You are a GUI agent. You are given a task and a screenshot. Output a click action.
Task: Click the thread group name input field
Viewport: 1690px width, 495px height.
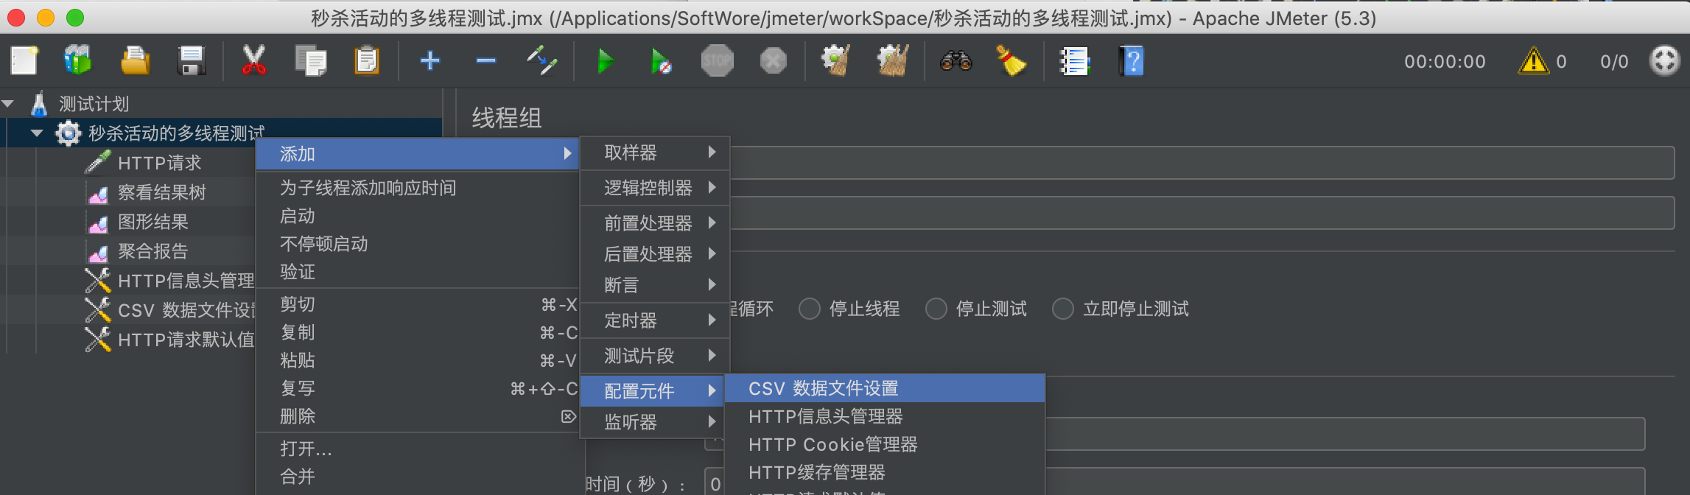1201,163
